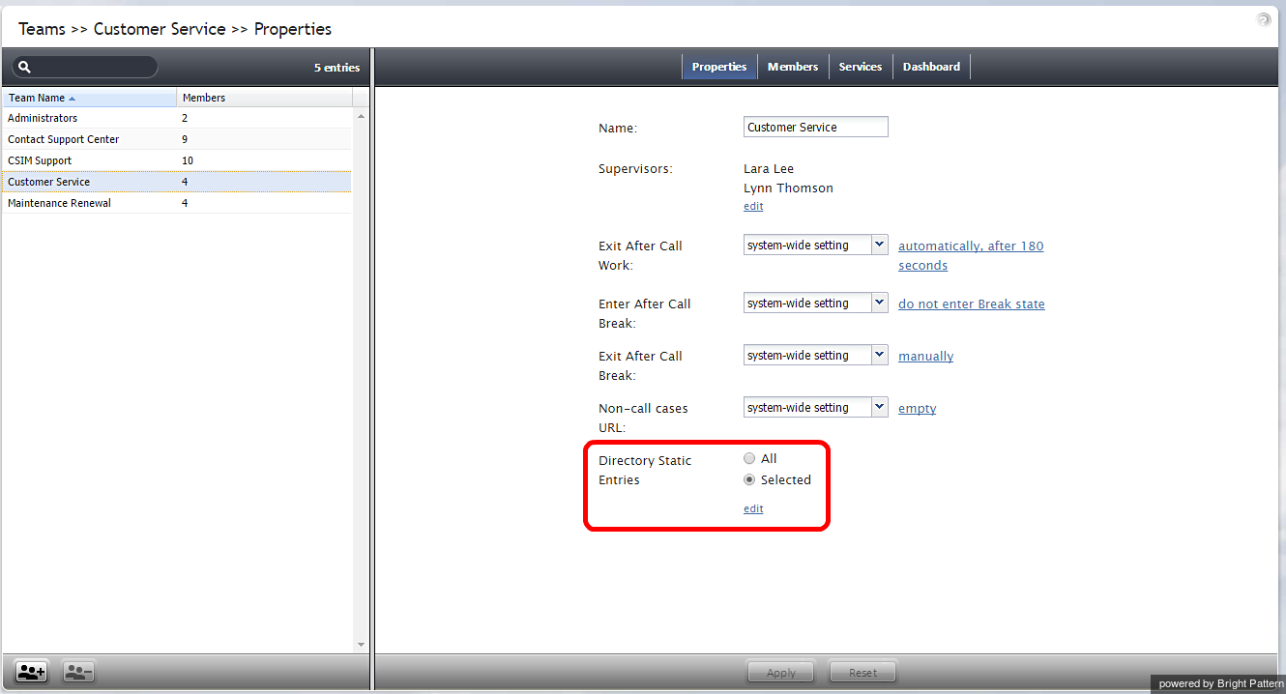
Task: Click team list scrollbar down arrow
Action: pos(362,645)
